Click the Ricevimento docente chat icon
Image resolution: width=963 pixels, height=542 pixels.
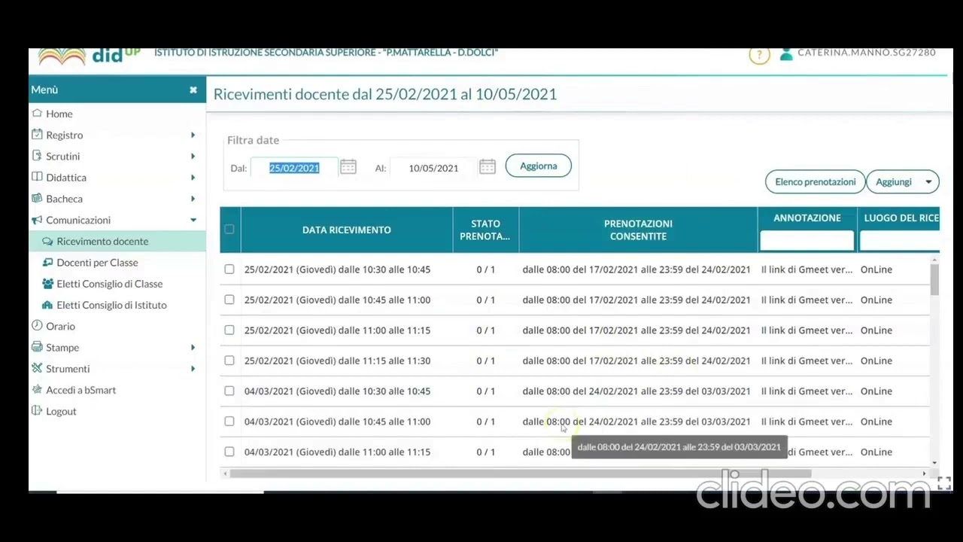[47, 241]
